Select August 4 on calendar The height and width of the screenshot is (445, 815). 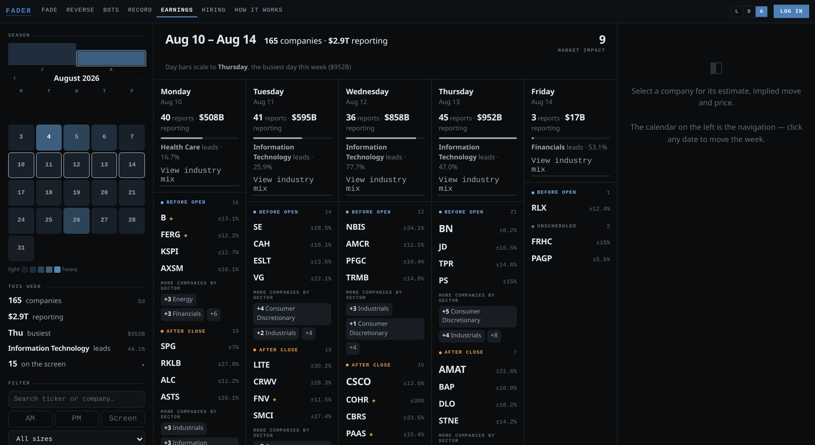click(49, 137)
